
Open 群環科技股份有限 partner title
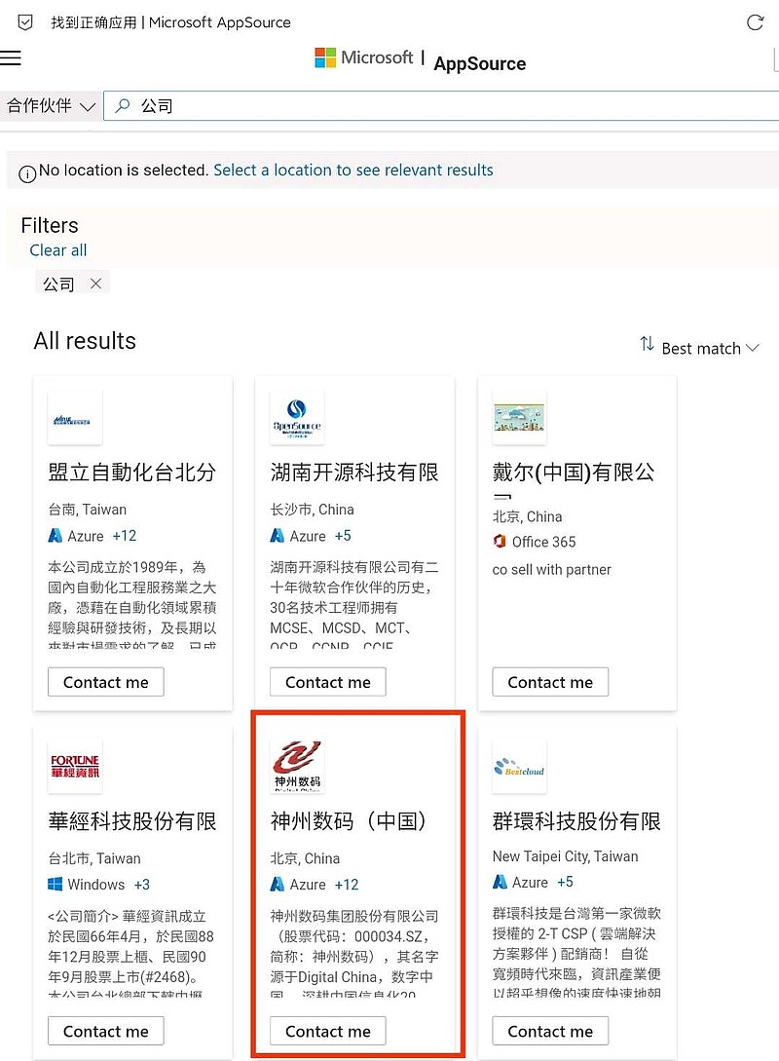point(576,821)
